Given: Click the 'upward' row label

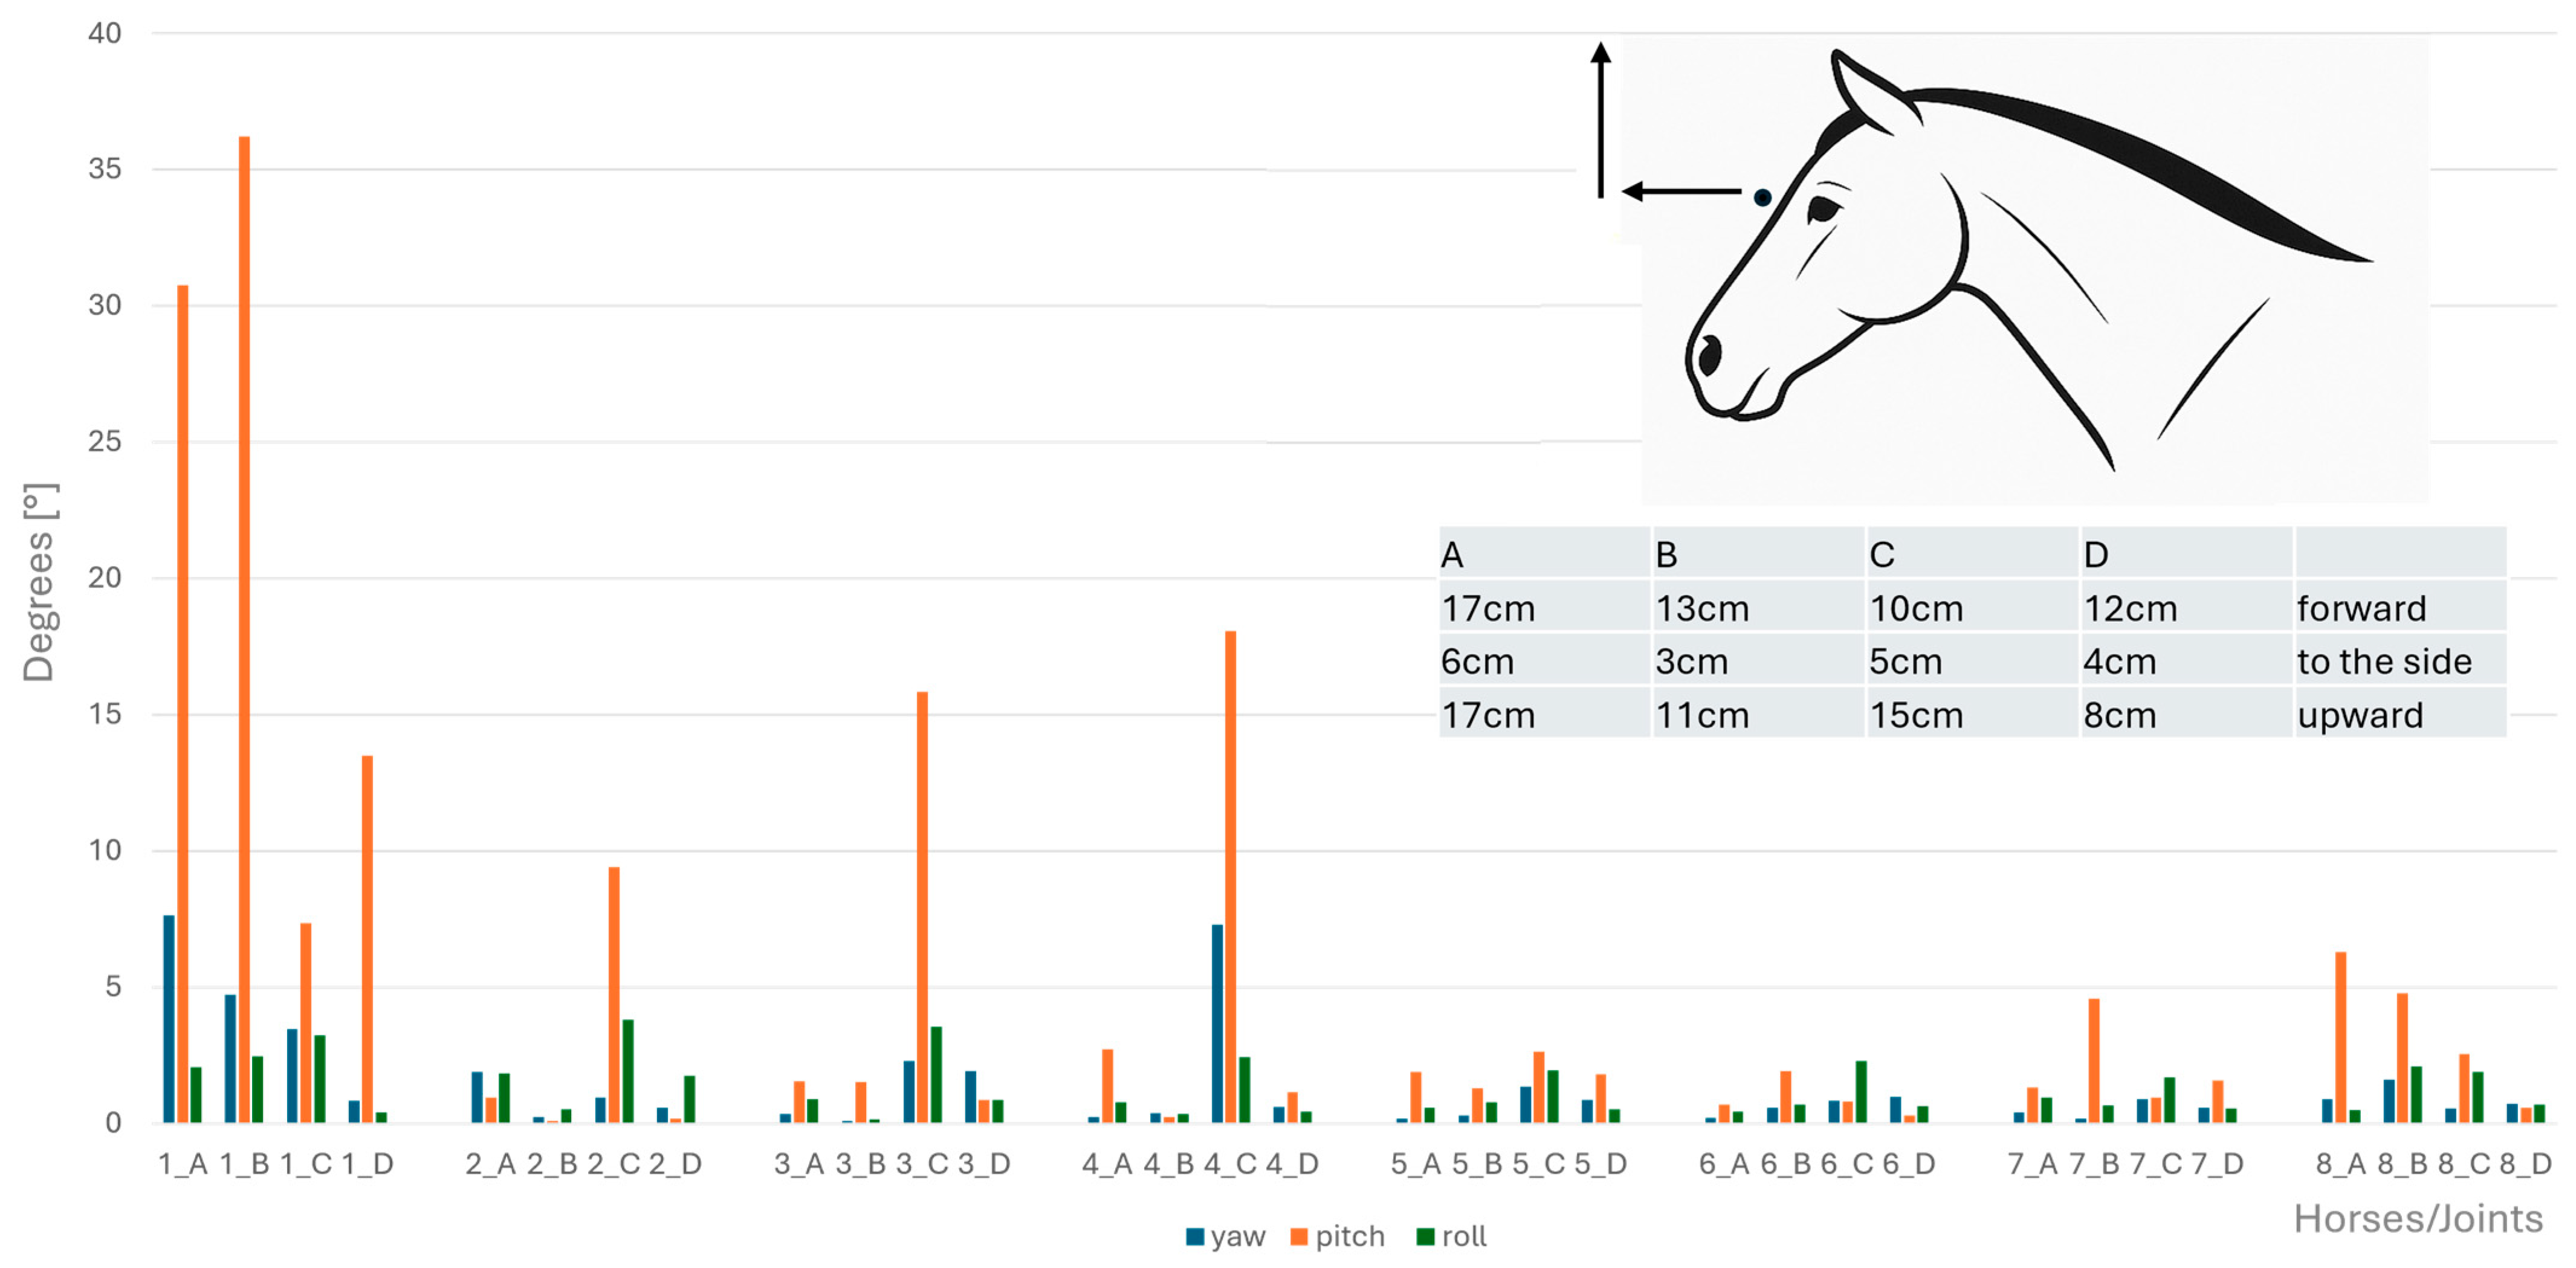Looking at the screenshot, I should click(x=2360, y=715).
